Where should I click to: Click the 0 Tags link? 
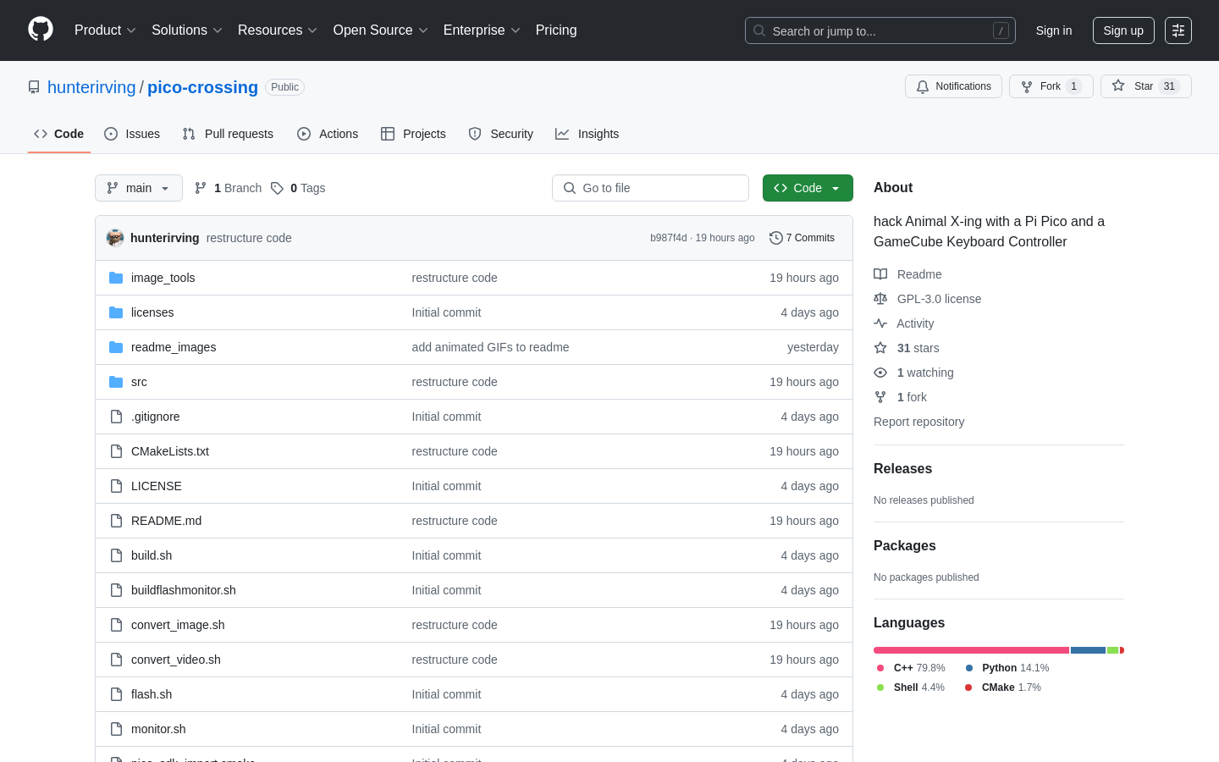(x=298, y=188)
